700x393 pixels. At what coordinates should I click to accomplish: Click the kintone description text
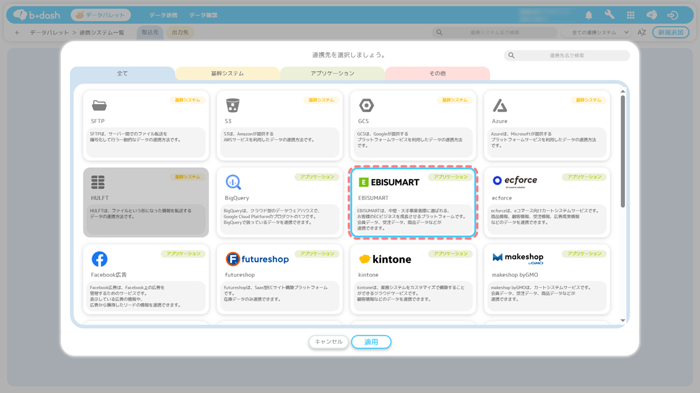click(411, 293)
